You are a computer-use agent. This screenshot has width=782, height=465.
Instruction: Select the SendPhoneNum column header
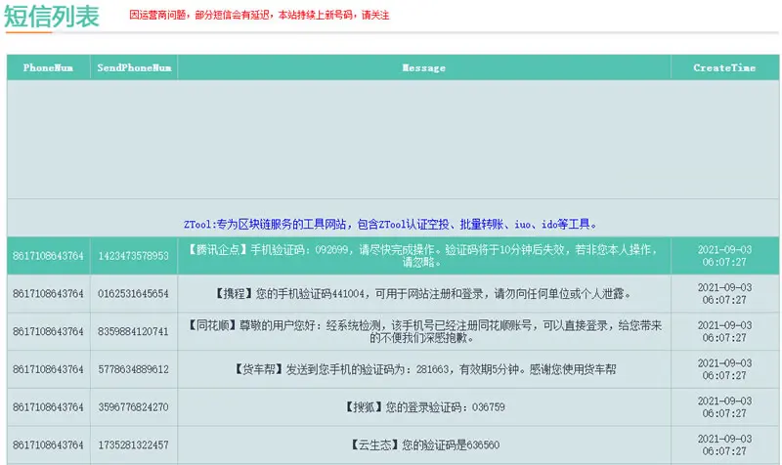click(134, 67)
